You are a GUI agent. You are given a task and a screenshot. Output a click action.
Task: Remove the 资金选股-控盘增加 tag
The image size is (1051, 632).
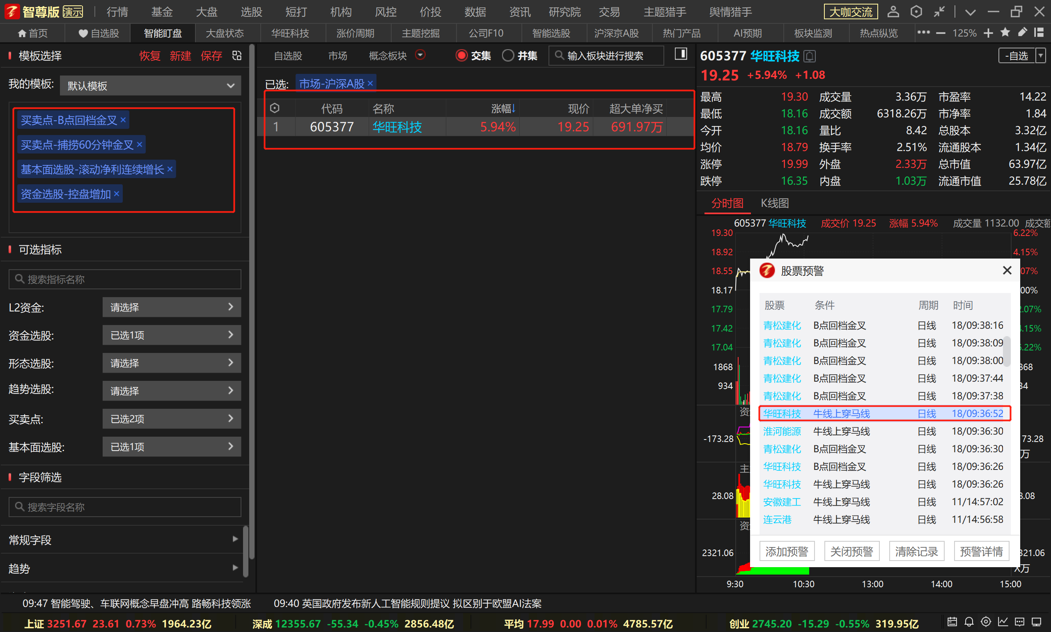[116, 194]
